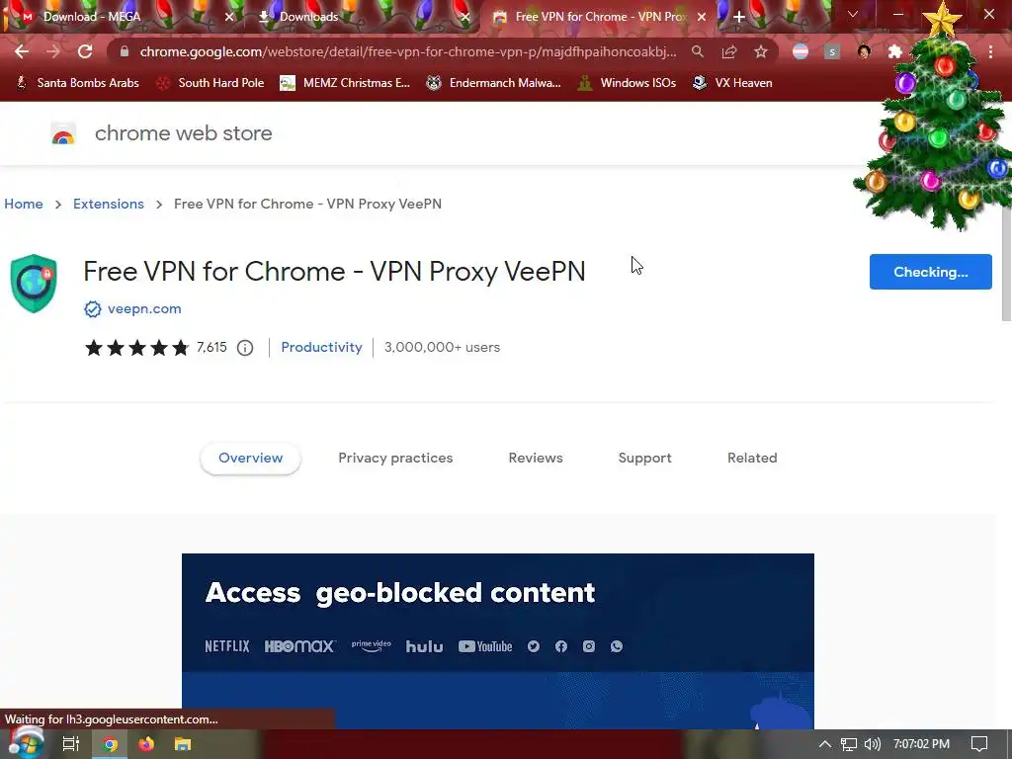Click the info icon next to 7,615 ratings
The height and width of the screenshot is (759, 1012).
point(245,348)
